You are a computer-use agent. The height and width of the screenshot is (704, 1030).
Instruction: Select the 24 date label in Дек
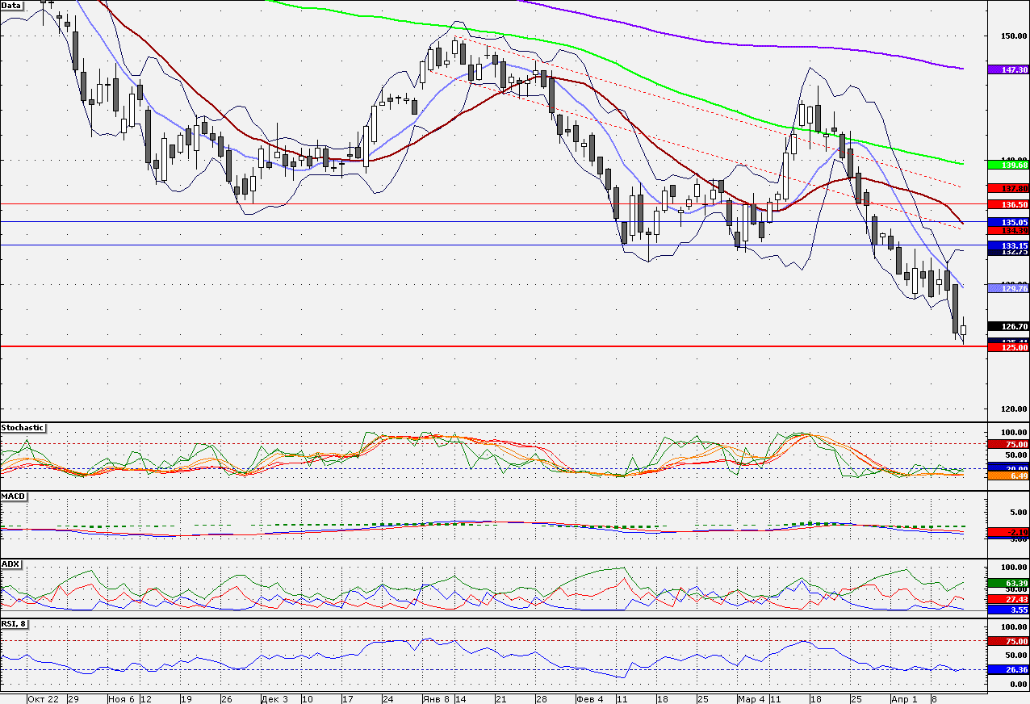pos(387,698)
